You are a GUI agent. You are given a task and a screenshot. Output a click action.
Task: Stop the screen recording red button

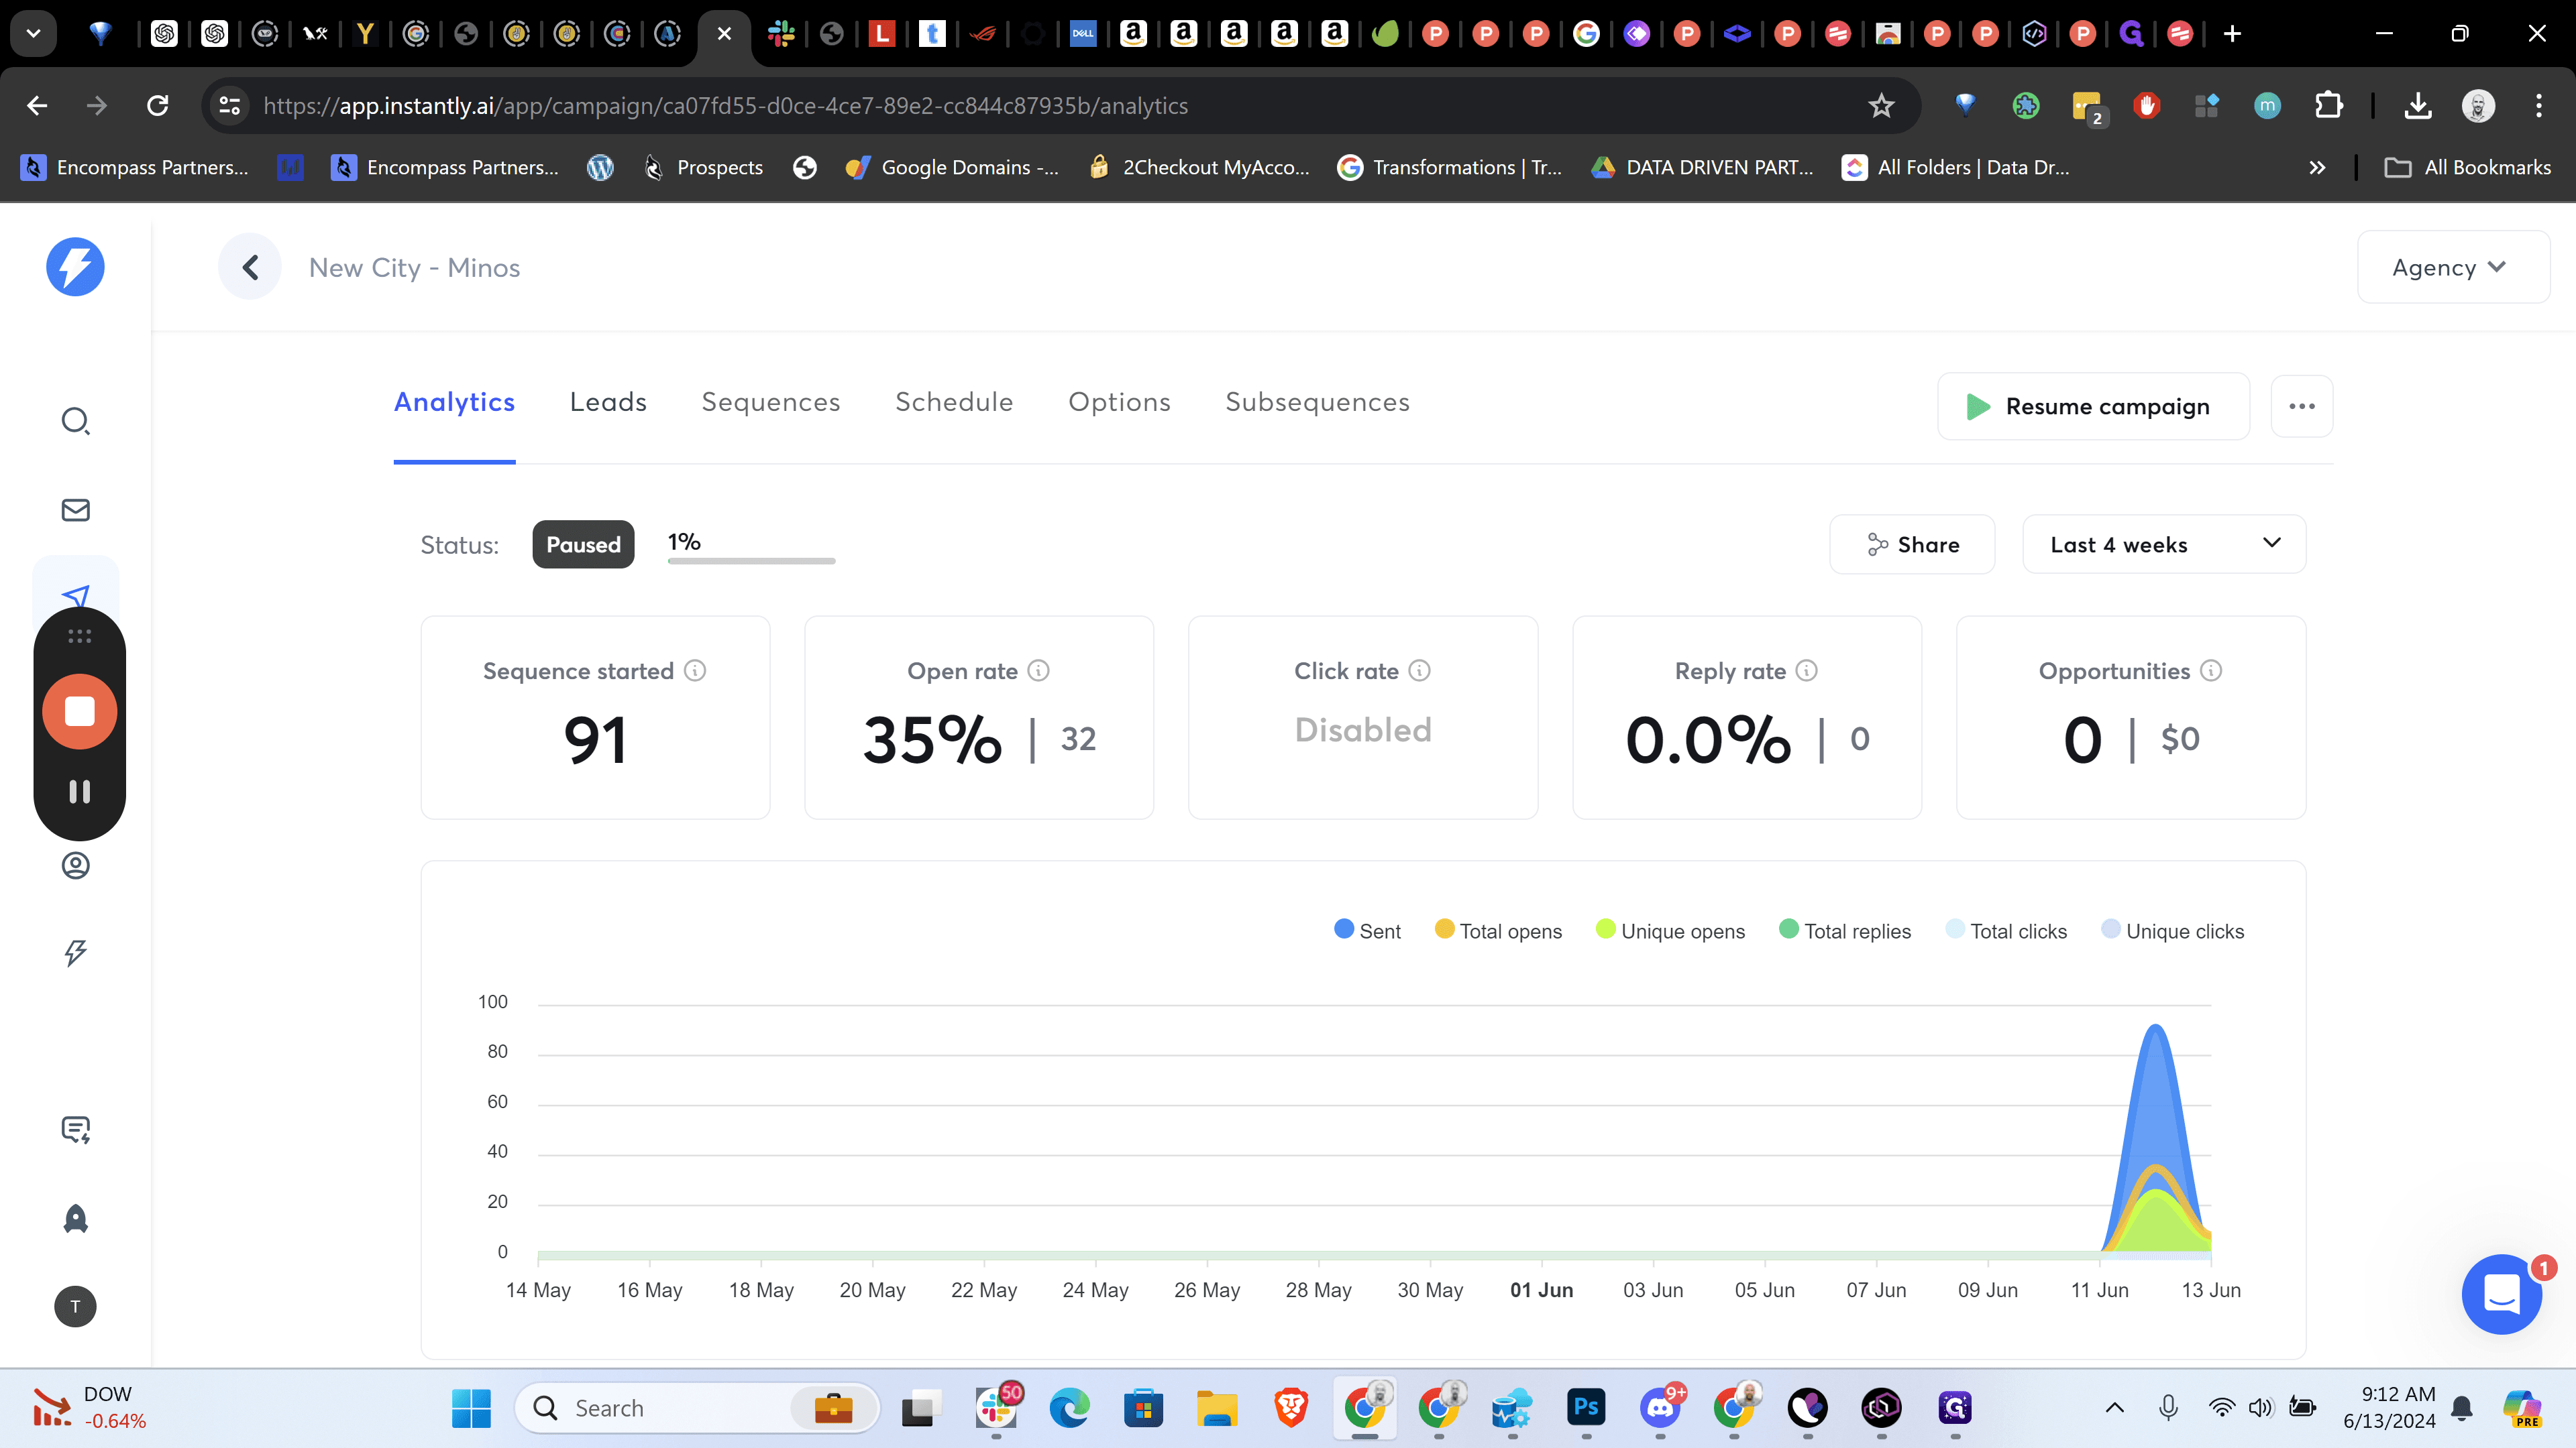(x=80, y=711)
